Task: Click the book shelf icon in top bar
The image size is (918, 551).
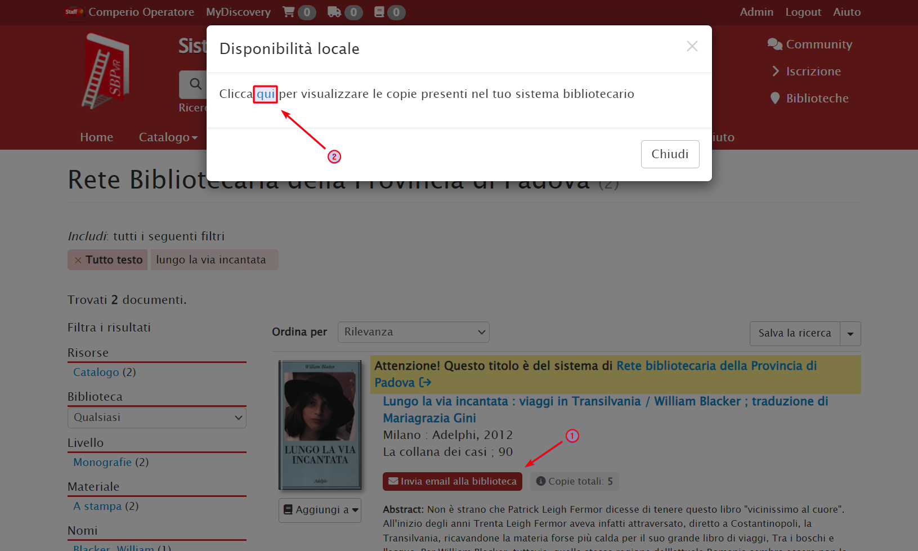Action: pyautogui.click(x=379, y=12)
